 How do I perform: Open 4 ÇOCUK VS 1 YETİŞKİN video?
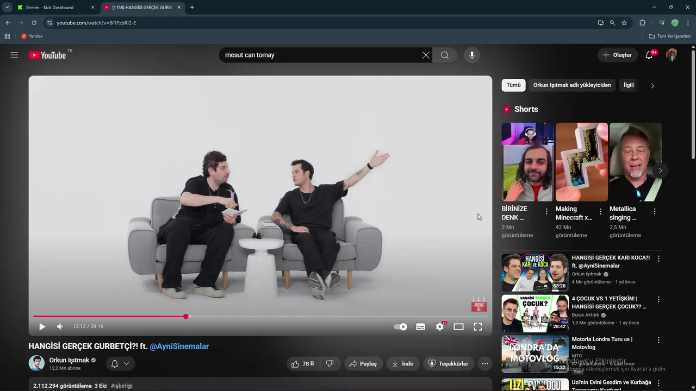pos(534,313)
